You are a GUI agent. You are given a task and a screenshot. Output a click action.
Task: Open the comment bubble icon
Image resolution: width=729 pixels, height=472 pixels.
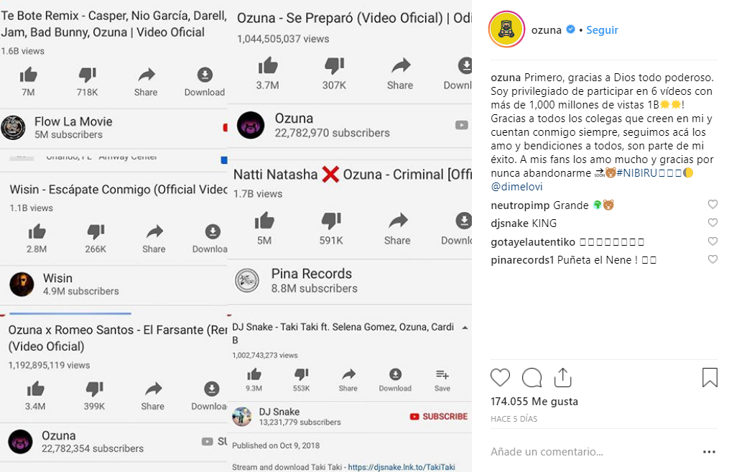click(532, 378)
